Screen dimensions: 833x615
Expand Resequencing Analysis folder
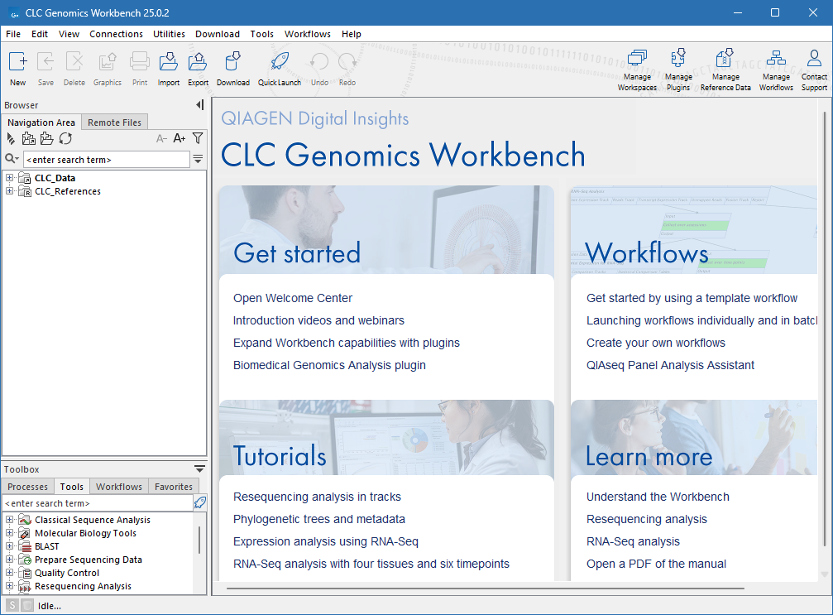point(9,586)
